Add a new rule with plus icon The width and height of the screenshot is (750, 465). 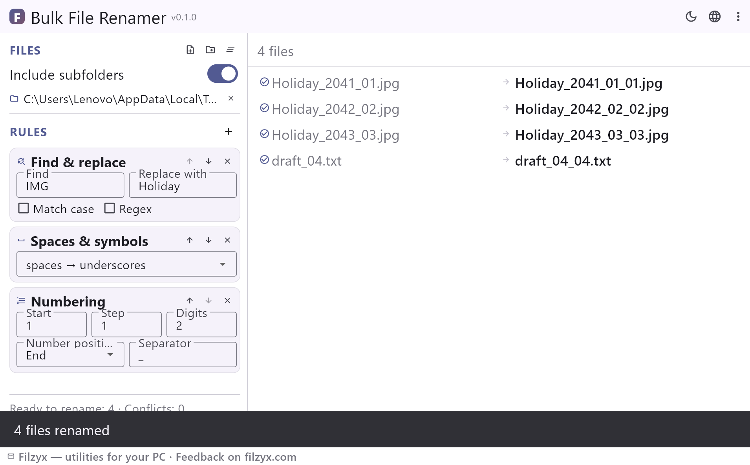229,132
